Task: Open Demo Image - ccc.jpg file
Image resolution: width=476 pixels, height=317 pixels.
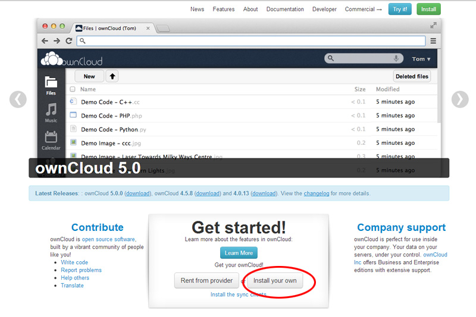Action: click(111, 143)
